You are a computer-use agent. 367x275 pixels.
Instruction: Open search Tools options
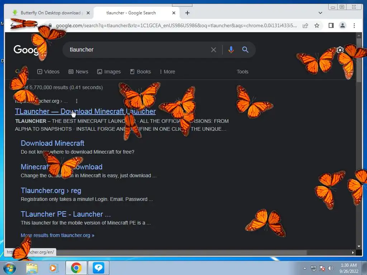[x=242, y=72]
